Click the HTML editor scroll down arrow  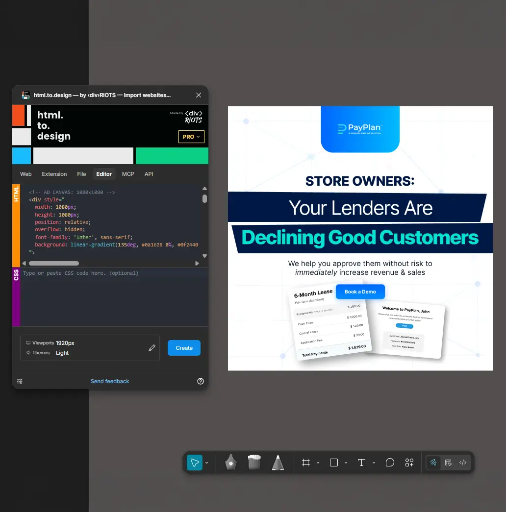[204, 256]
